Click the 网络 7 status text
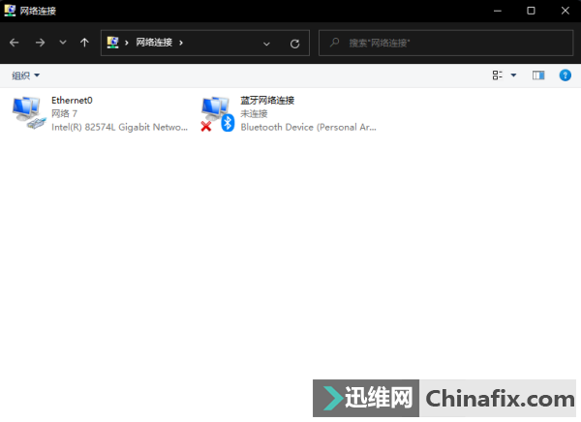 pos(64,114)
